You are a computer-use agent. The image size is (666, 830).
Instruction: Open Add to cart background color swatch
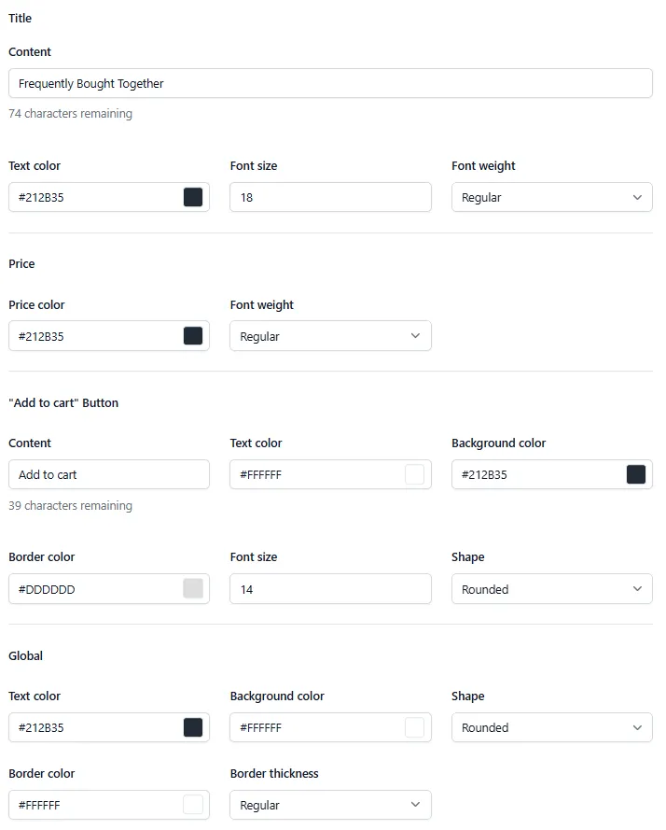tap(636, 474)
